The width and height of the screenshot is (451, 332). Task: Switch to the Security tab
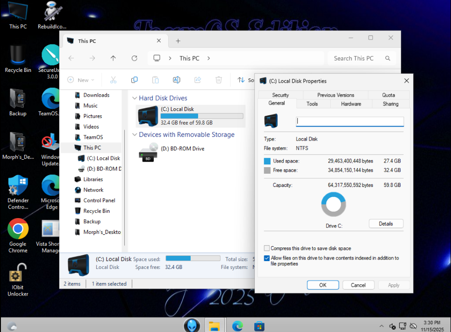(280, 95)
